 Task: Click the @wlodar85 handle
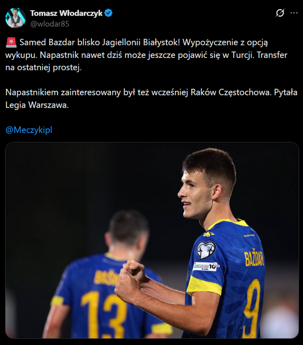[50, 24]
